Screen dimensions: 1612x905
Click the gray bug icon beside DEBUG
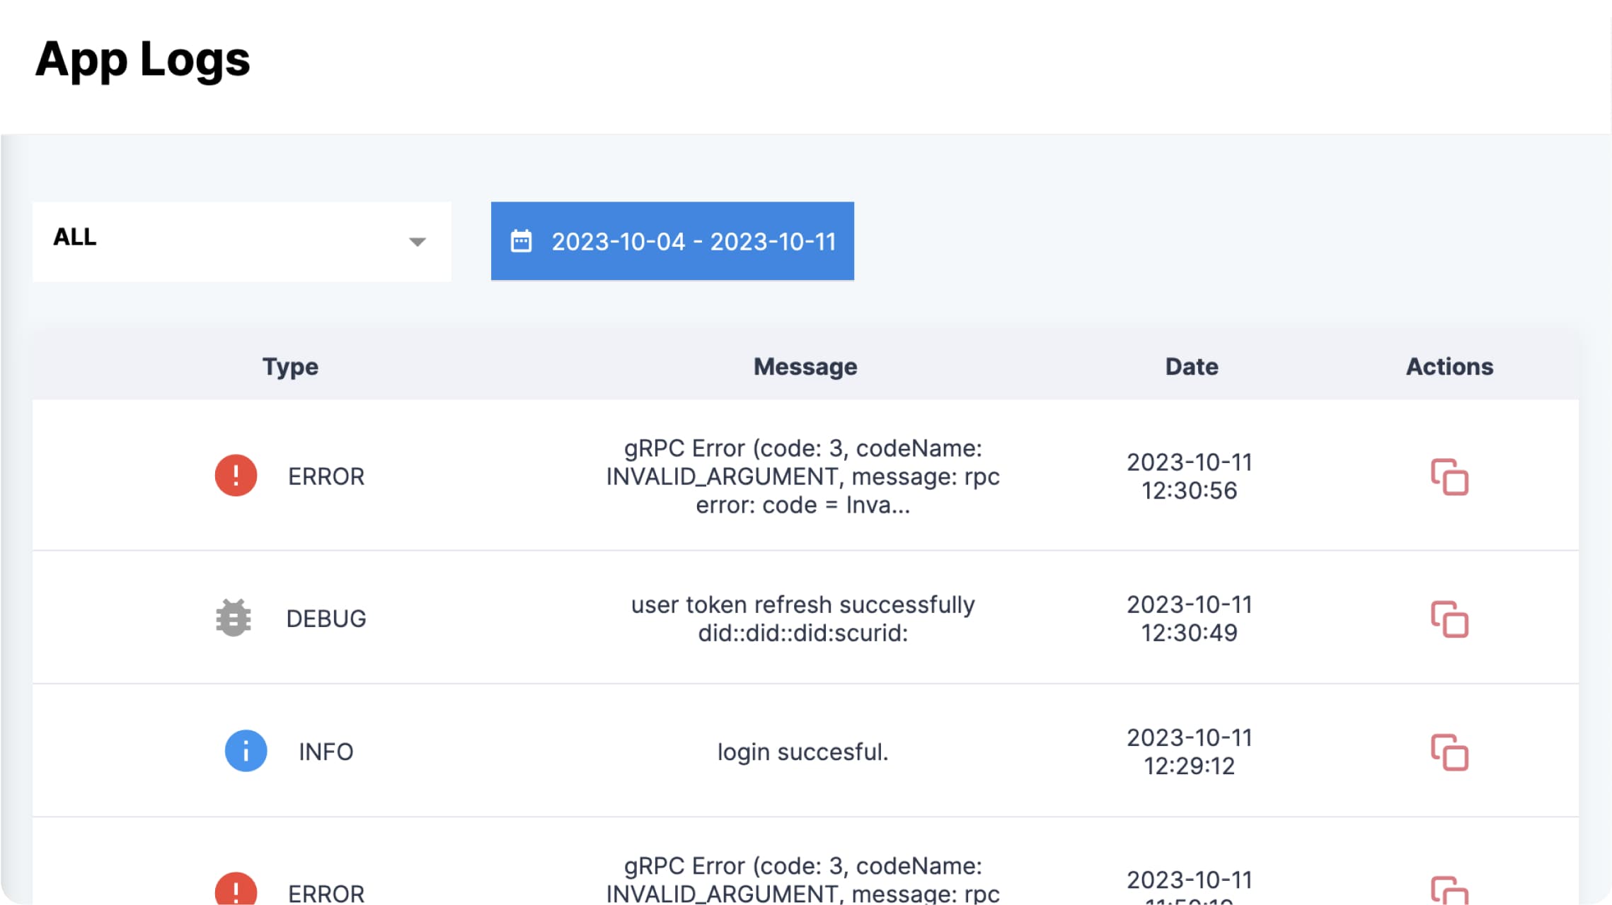pyautogui.click(x=234, y=618)
